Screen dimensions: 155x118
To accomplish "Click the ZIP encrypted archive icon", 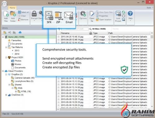I will pyautogui.click(x=59, y=16).
